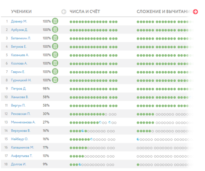Open student Долгов И. profile
Image resolution: width=205 pixels, height=171 pixels.
click(18, 164)
